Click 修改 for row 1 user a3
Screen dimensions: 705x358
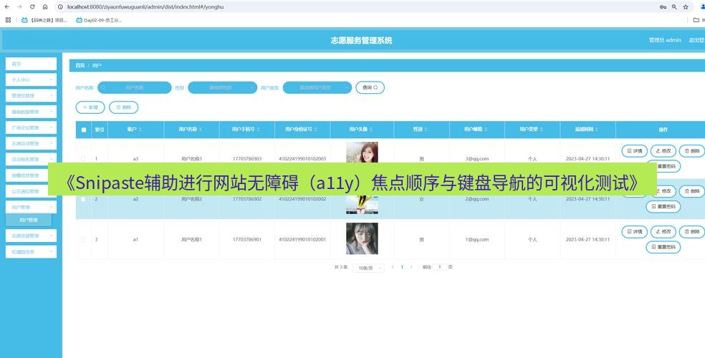[x=663, y=151]
